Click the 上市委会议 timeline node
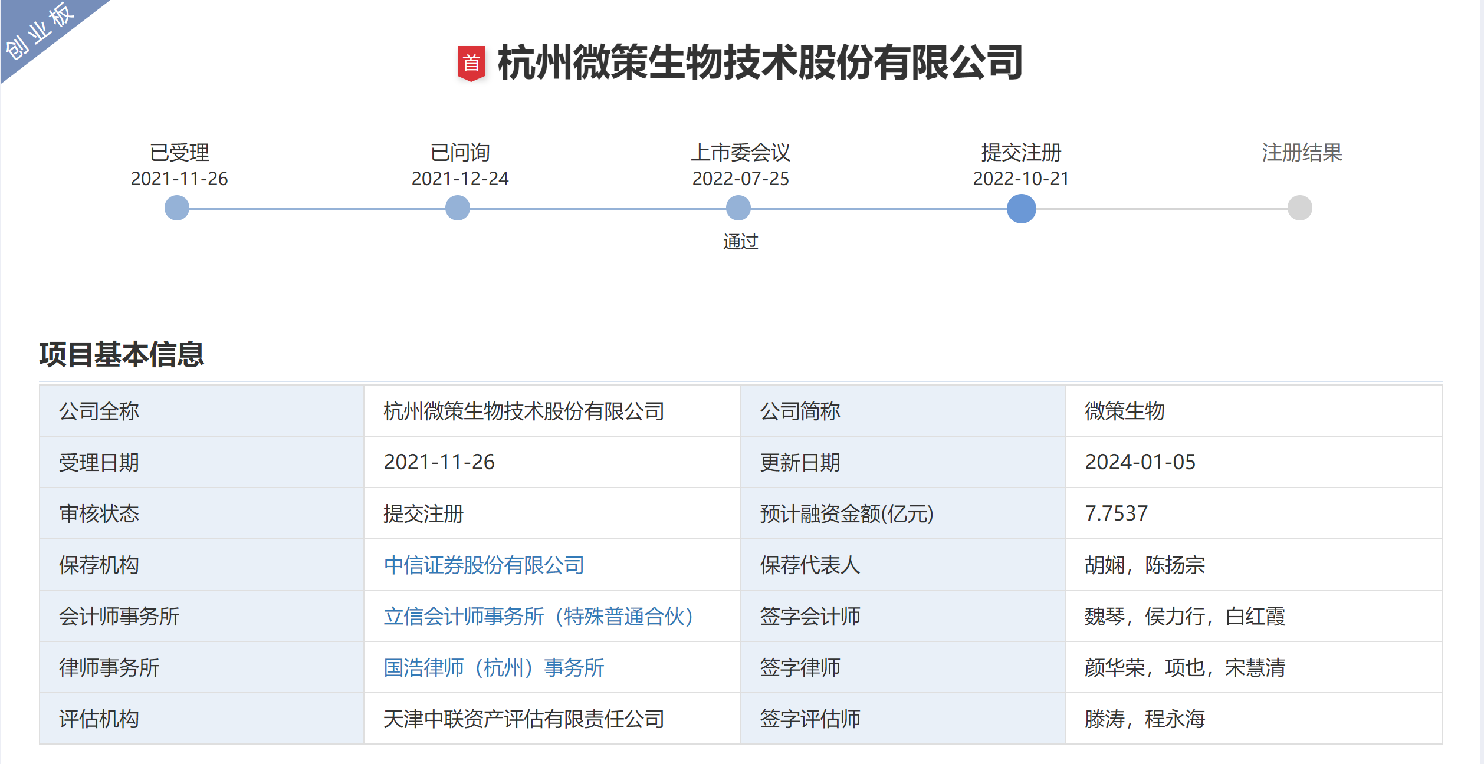Viewport: 1484px width, 764px height. (x=738, y=208)
